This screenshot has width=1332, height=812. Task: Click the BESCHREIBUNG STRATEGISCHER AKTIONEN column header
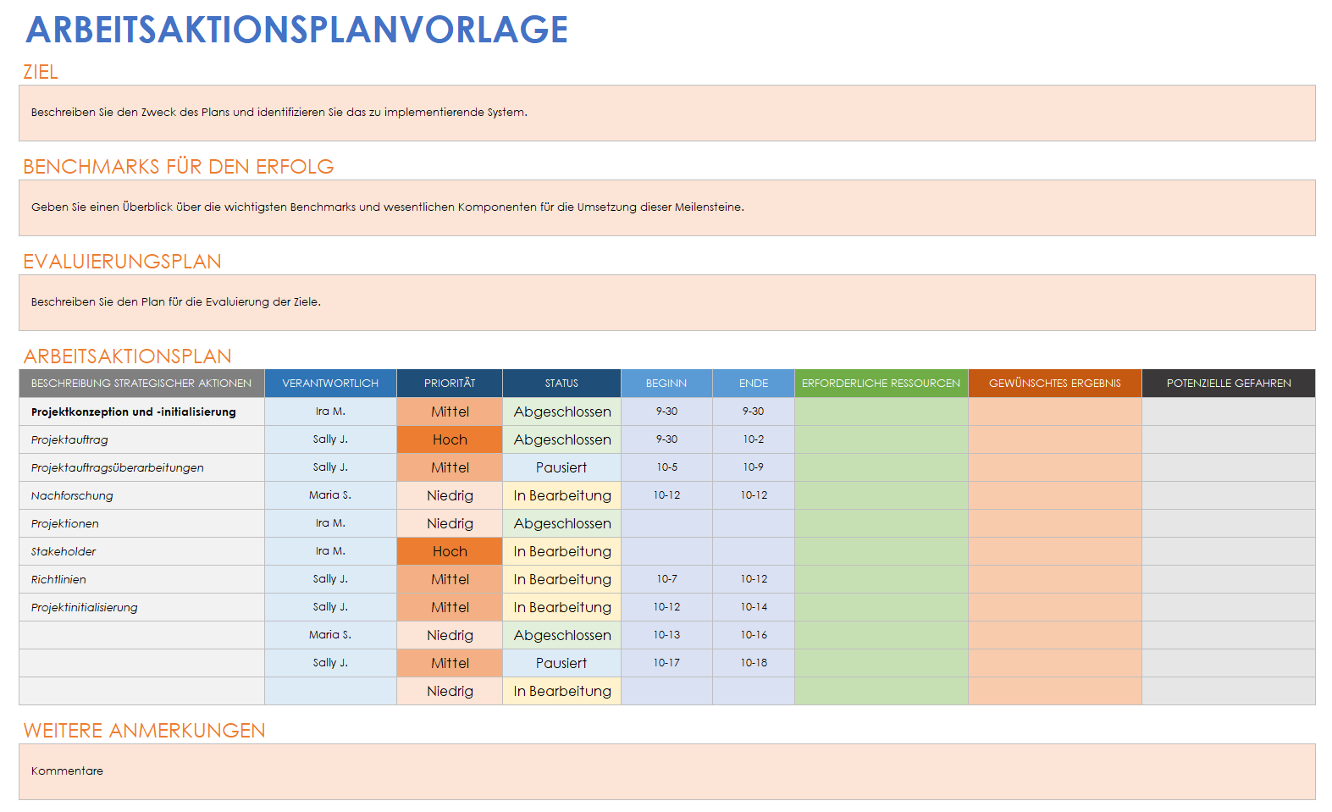[141, 384]
